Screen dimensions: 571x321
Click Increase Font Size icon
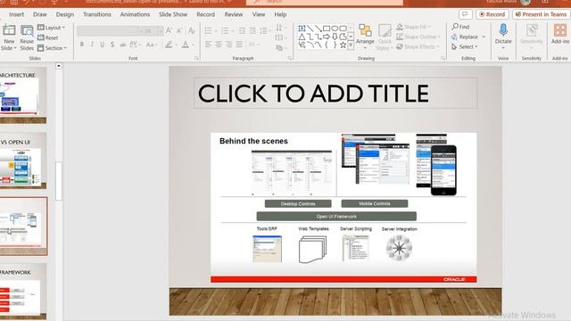[x=169, y=31]
